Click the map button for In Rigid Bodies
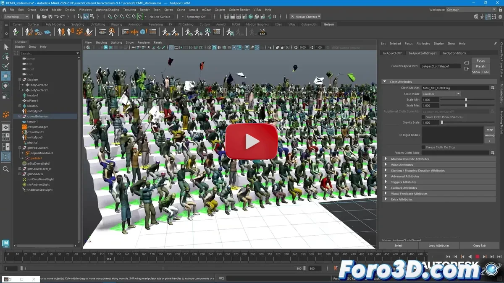504x283 pixels. [490, 130]
